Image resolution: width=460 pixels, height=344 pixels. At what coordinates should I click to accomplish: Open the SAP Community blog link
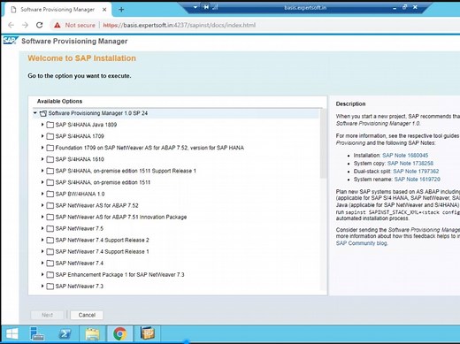[362, 243]
